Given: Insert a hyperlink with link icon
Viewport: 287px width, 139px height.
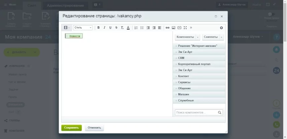Looking at the screenshot, I should pos(168,28).
